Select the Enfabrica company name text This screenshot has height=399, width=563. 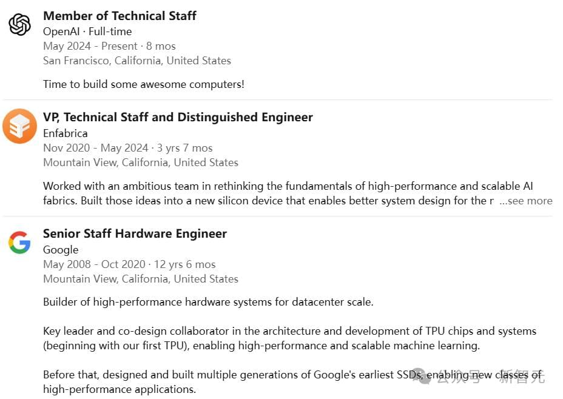click(x=66, y=133)
